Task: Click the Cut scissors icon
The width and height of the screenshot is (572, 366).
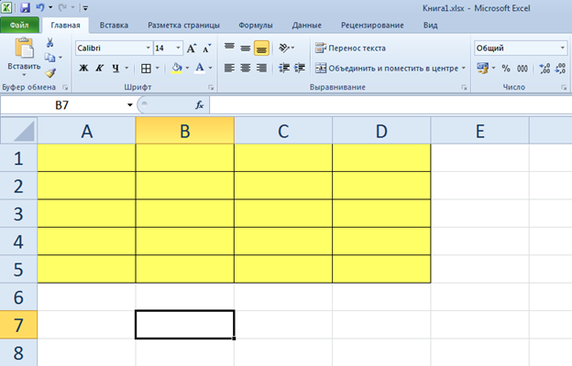Action: pyautogui.click(x=49, y=43)
